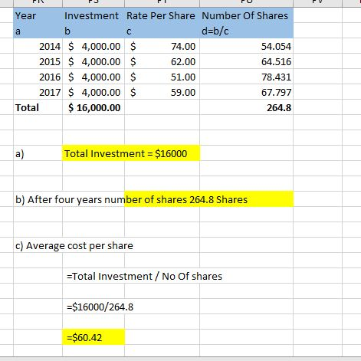Click the highlighted '=$60.42' result cell
Screen dimensions: 361x361
coord(94,337)
